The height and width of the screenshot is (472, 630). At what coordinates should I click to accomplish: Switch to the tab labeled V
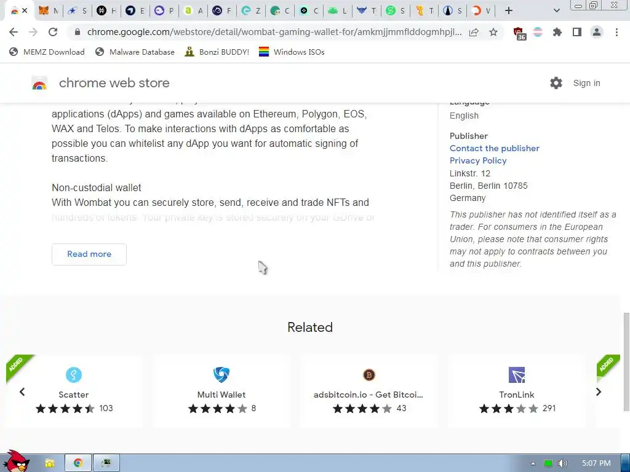(481, 11)
